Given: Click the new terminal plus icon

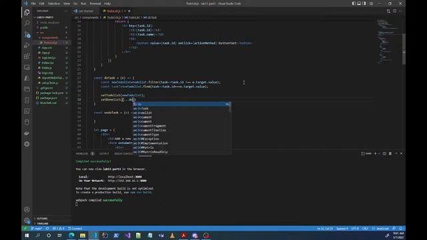Looking at the screenshot, I should tap(375, 153).
